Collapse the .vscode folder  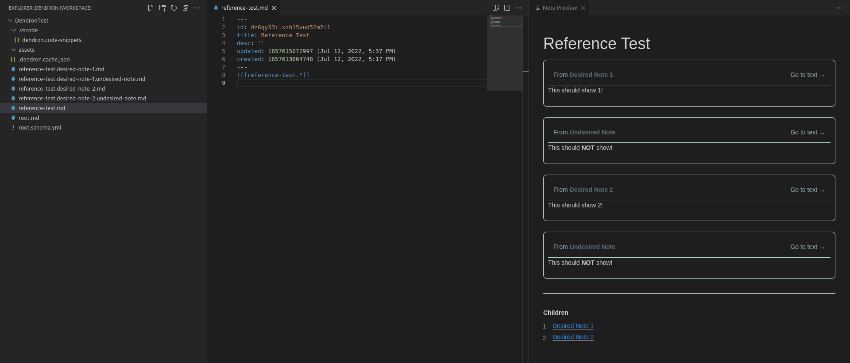pyautogui.click(x=14, y=31)
